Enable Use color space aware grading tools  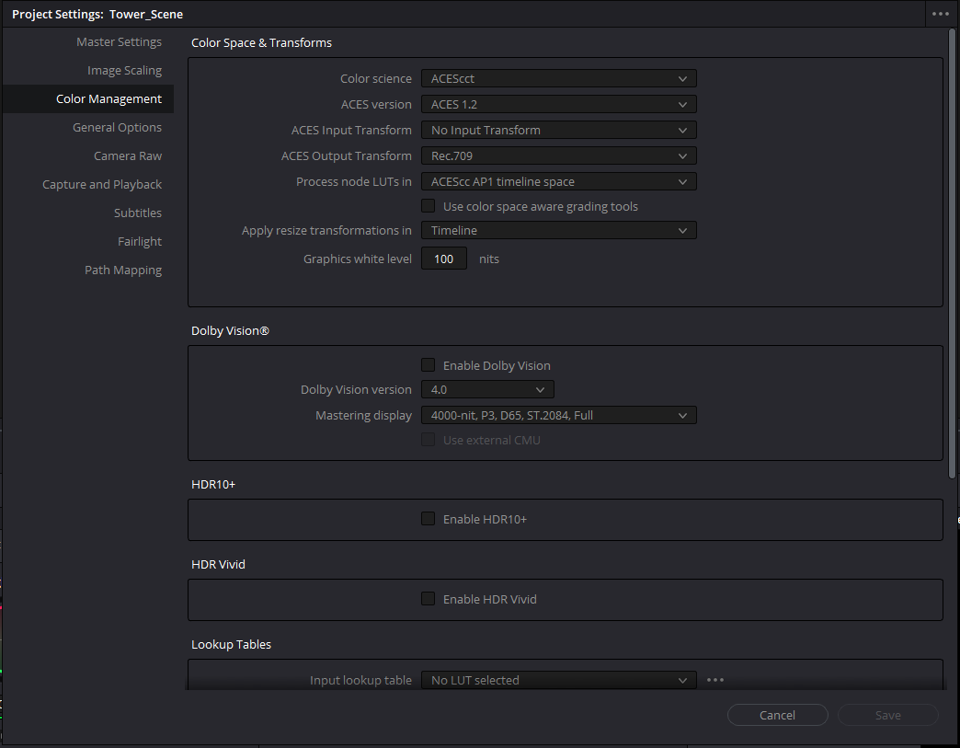[428, 206]
